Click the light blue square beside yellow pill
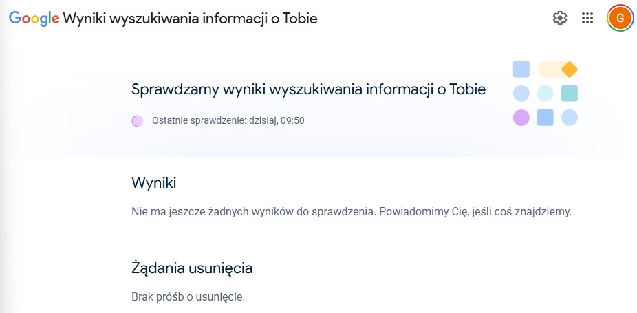The height and width of the screenshot is (313, 637). [x=521, y=69]
